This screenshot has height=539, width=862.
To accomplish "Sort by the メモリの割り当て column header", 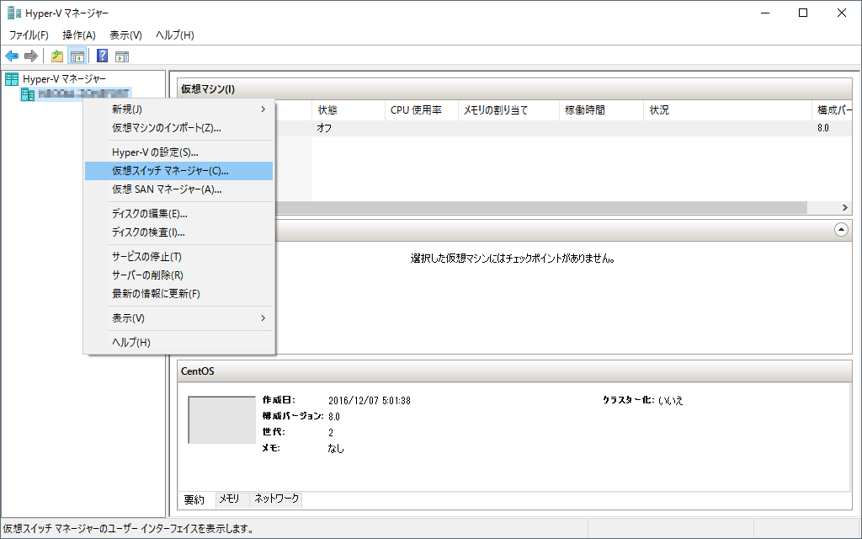I will tap(508, 110).
